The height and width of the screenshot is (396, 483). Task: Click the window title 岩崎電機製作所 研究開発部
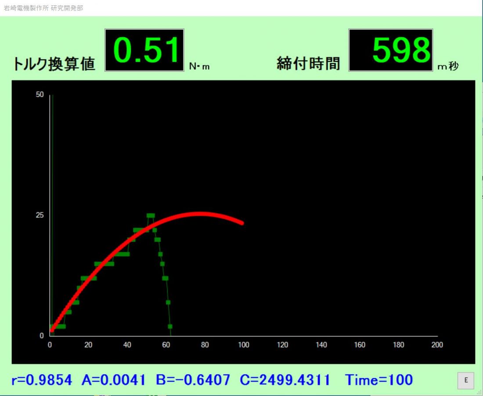point(43,8)
